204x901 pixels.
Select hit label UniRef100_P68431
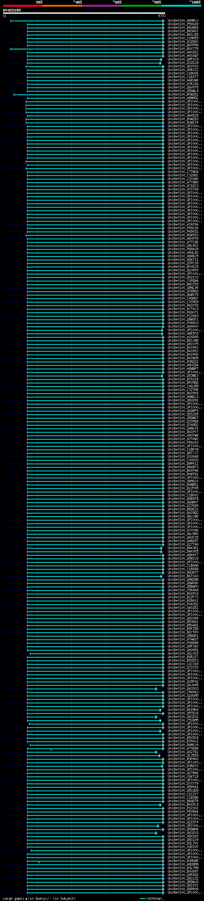pyautogui.click(x=183, y=231)
